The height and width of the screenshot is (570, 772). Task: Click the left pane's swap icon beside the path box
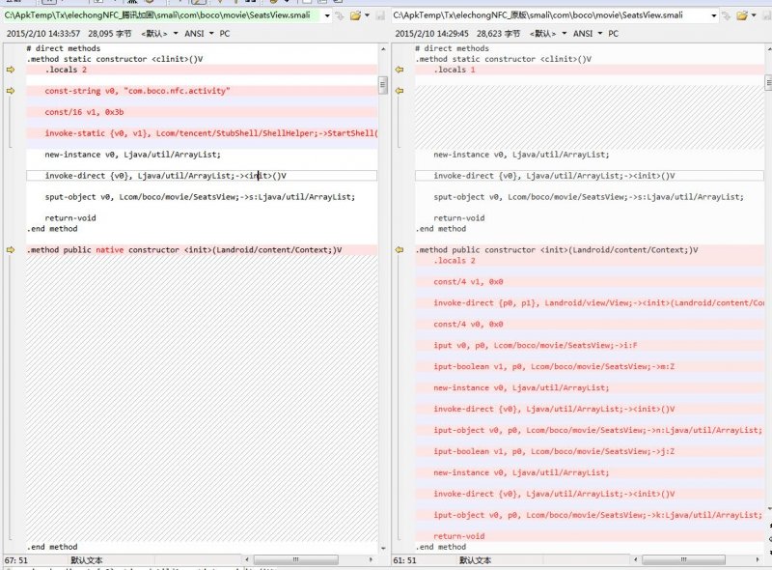340,15
